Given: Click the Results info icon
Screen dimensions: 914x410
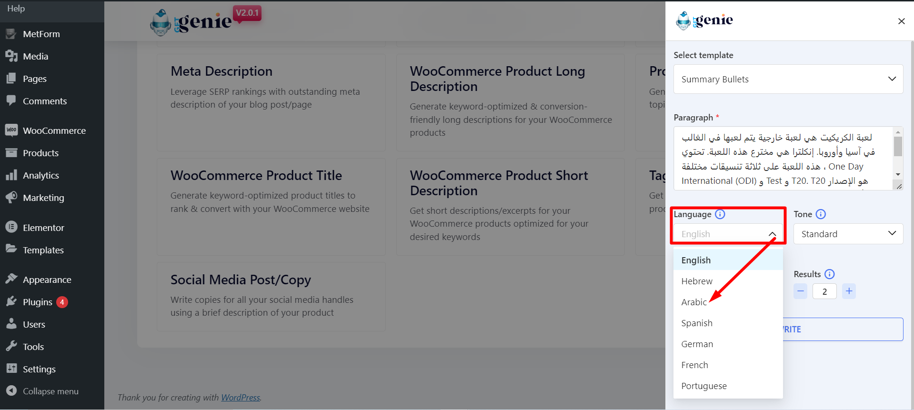Looking at the screenshot, I should (x=829, y=274).
